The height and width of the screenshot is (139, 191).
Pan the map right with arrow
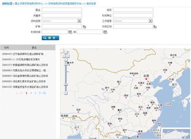point(68,56)
